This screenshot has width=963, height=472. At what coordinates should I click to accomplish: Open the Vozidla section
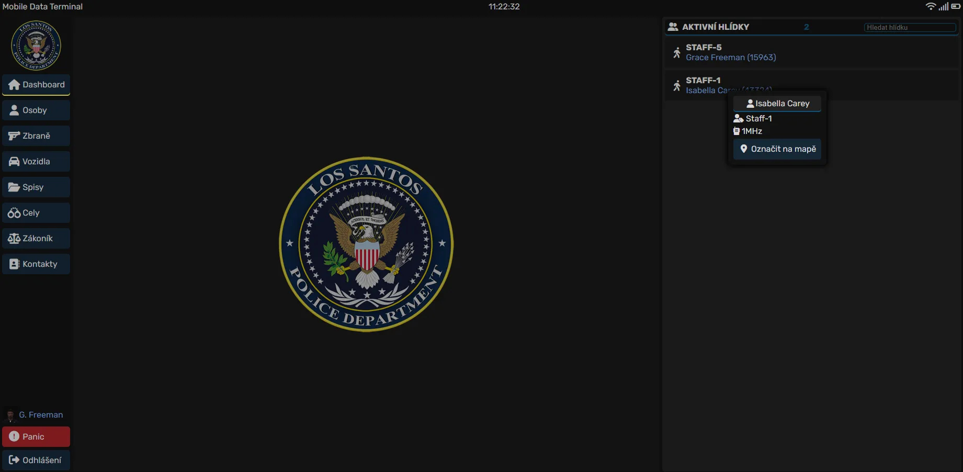tap(36, 162)
